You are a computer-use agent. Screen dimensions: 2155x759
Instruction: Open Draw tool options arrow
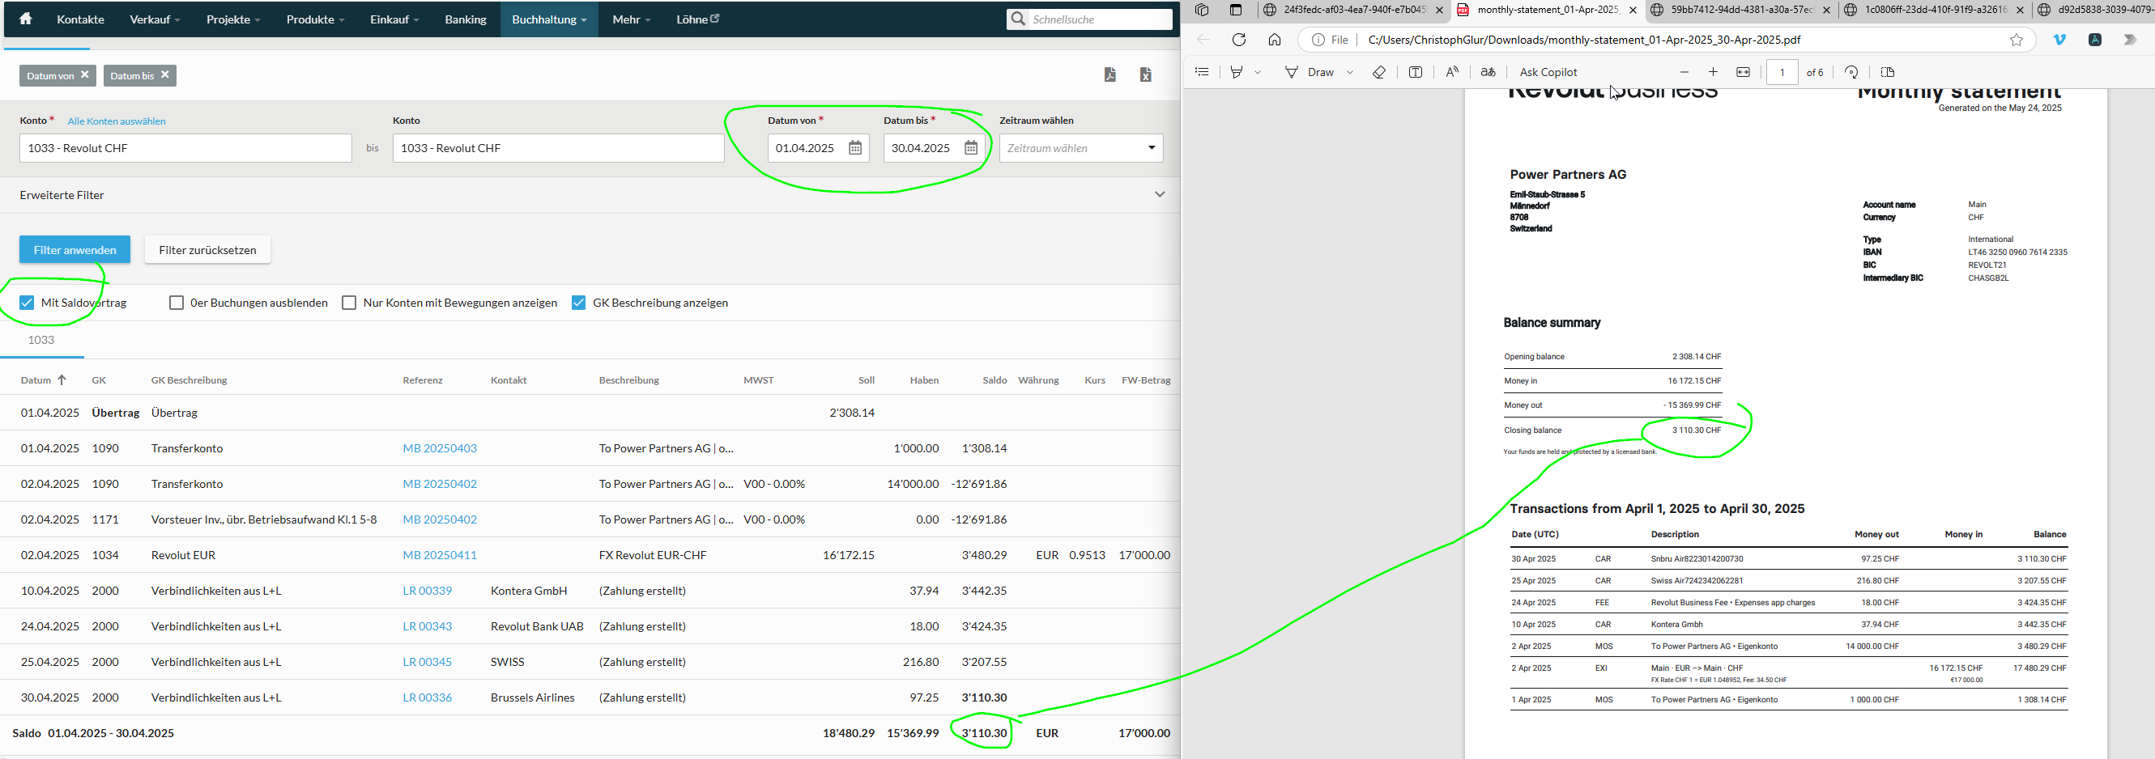coord(1350,72)
